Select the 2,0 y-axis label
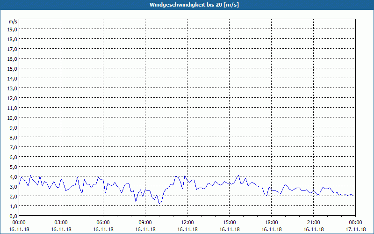The height and width of the screenshot is (234, 374). pyautogui.click(x=14, y=196)
